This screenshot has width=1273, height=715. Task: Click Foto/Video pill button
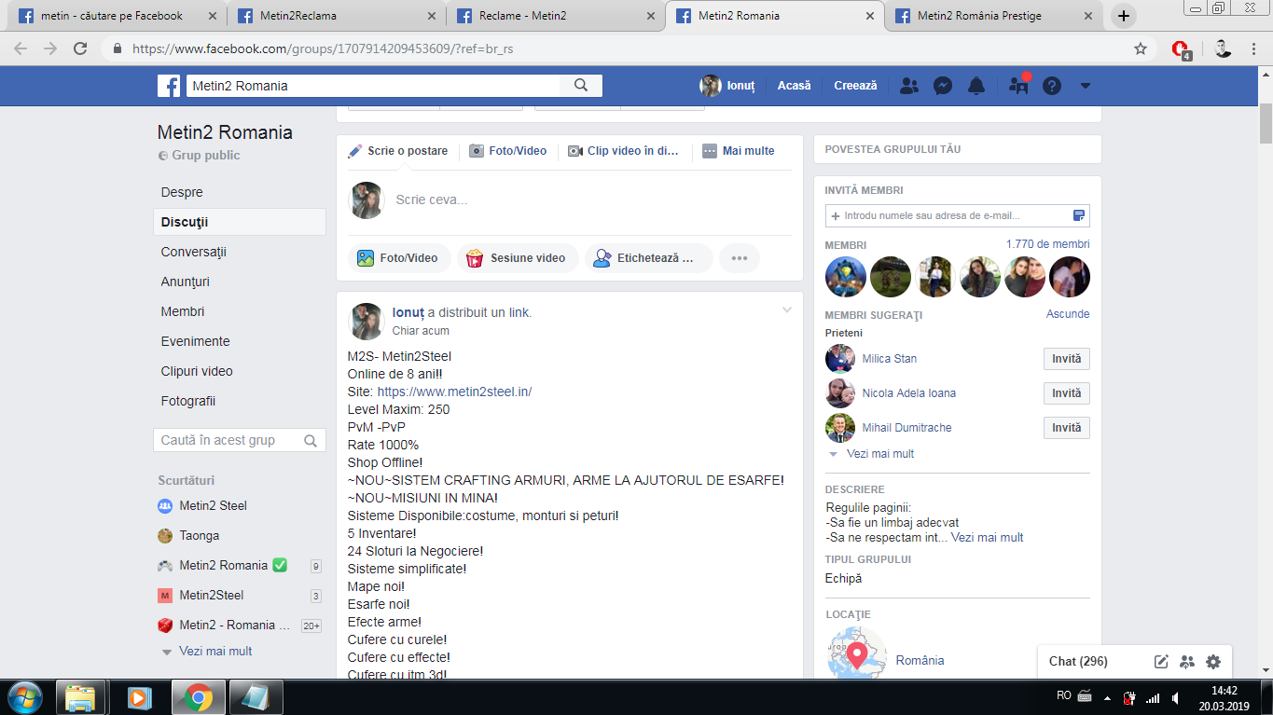(399, 258)
